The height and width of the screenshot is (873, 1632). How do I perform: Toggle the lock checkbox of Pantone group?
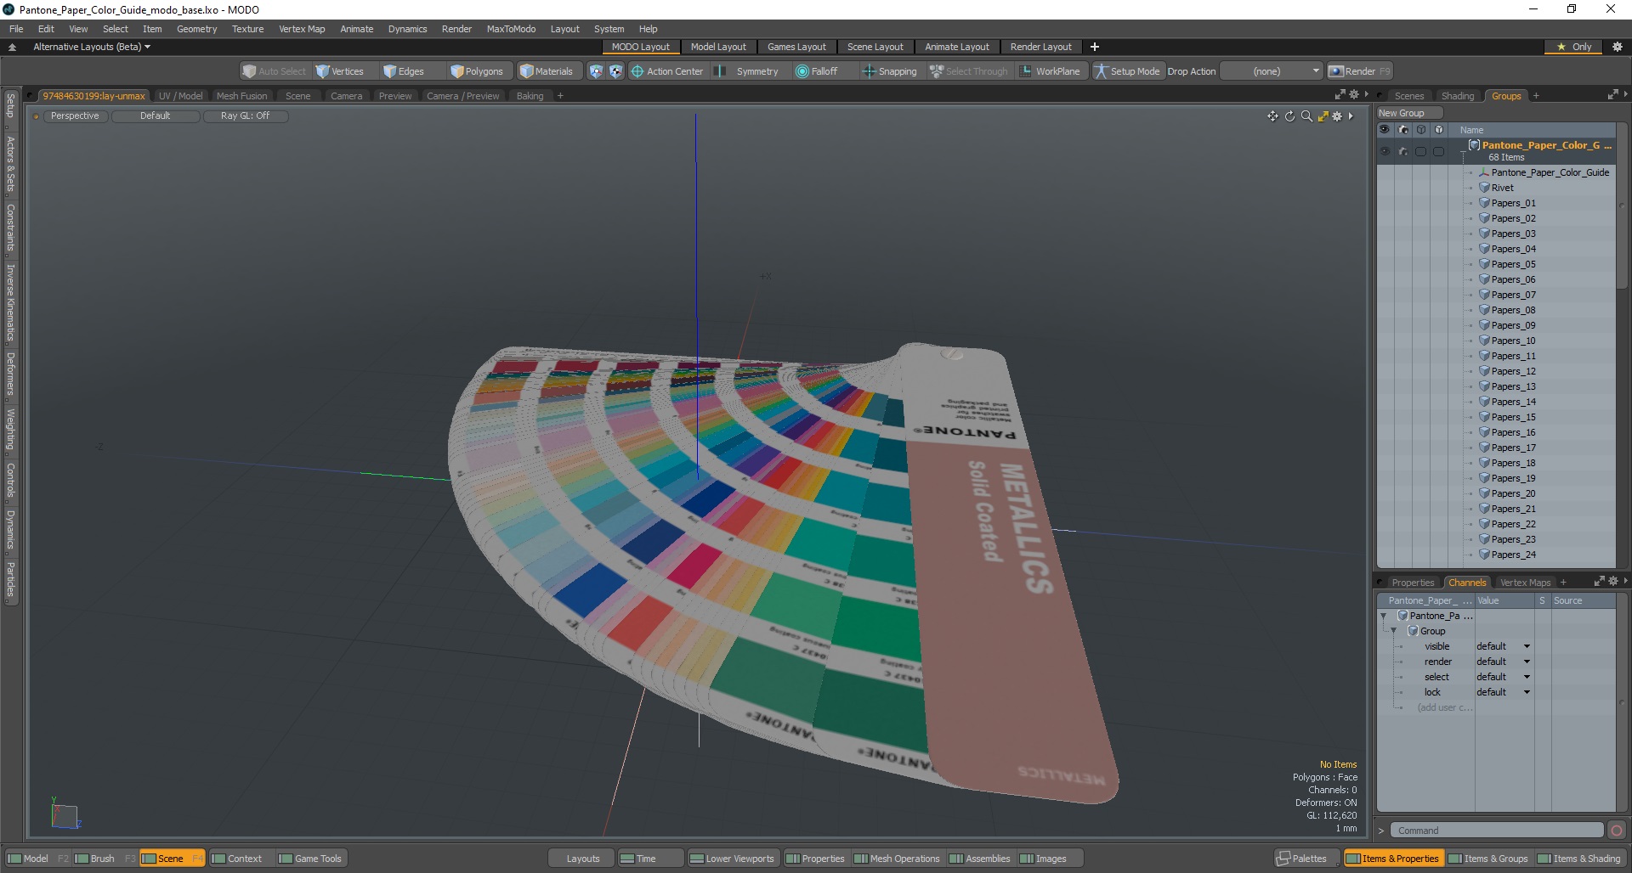(1438, 151)
